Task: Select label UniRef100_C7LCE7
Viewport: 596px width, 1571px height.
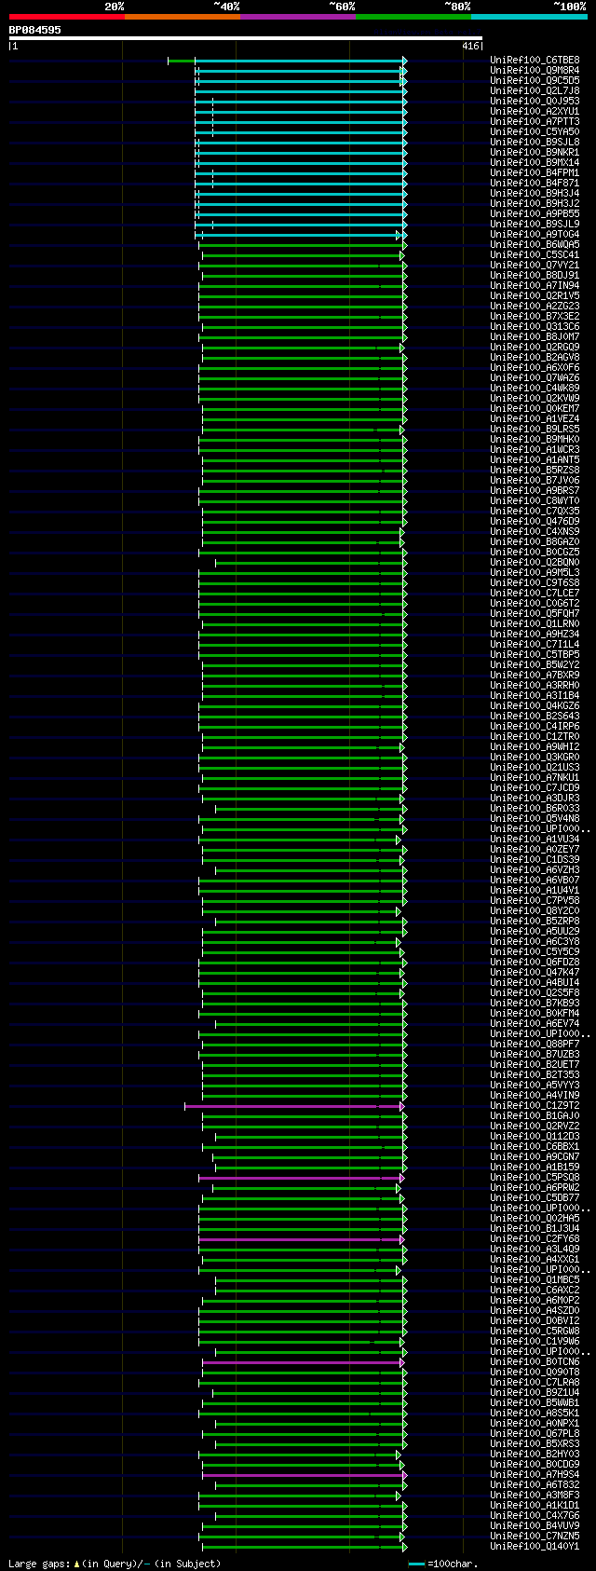Action: (535, 594)
